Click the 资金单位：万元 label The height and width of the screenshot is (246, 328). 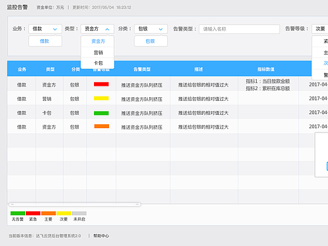pos(50,8)
